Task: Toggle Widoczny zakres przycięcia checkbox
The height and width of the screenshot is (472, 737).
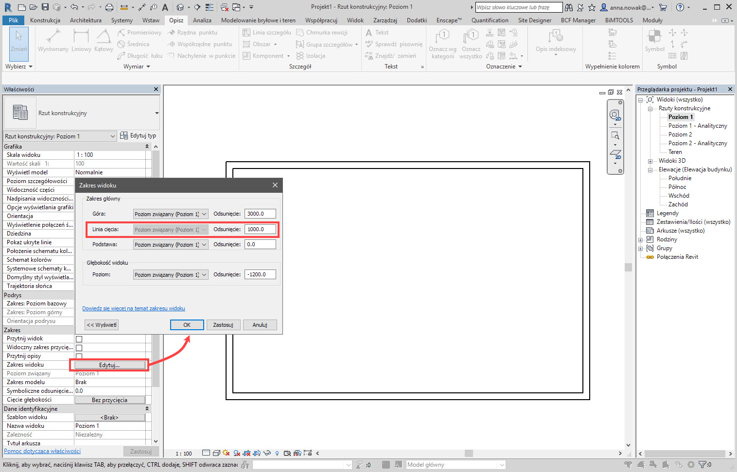Action: [79, 348]
